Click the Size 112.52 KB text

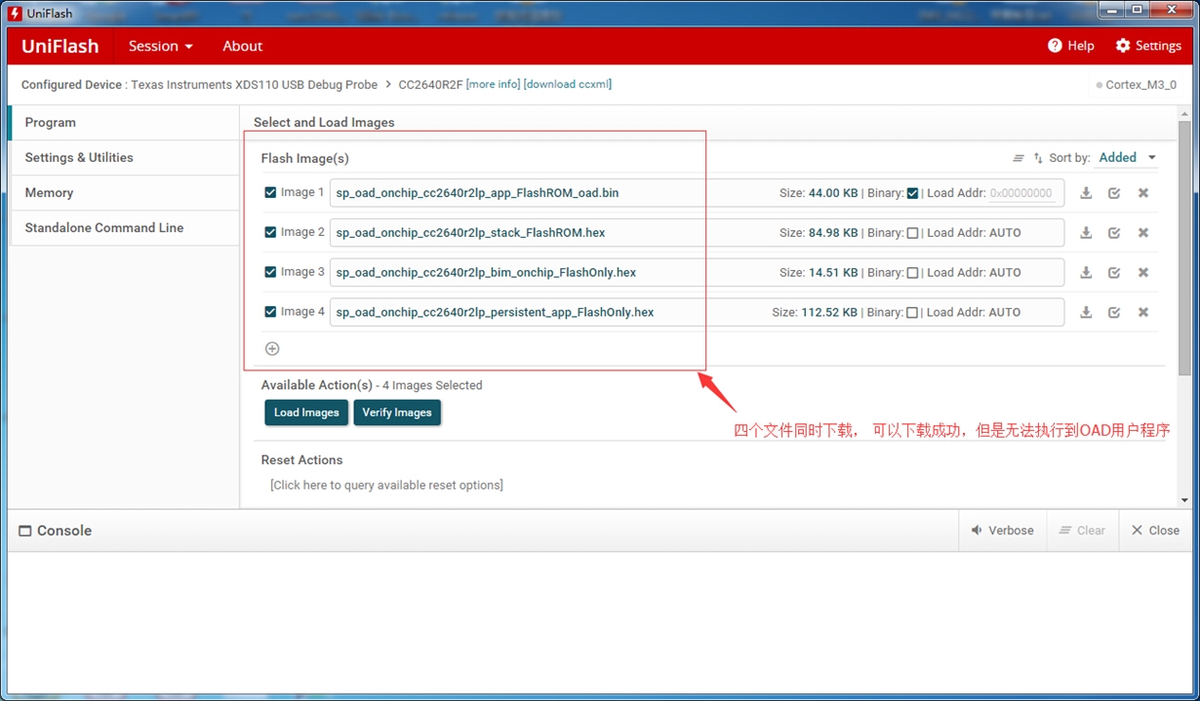click(x=815, y=313)
